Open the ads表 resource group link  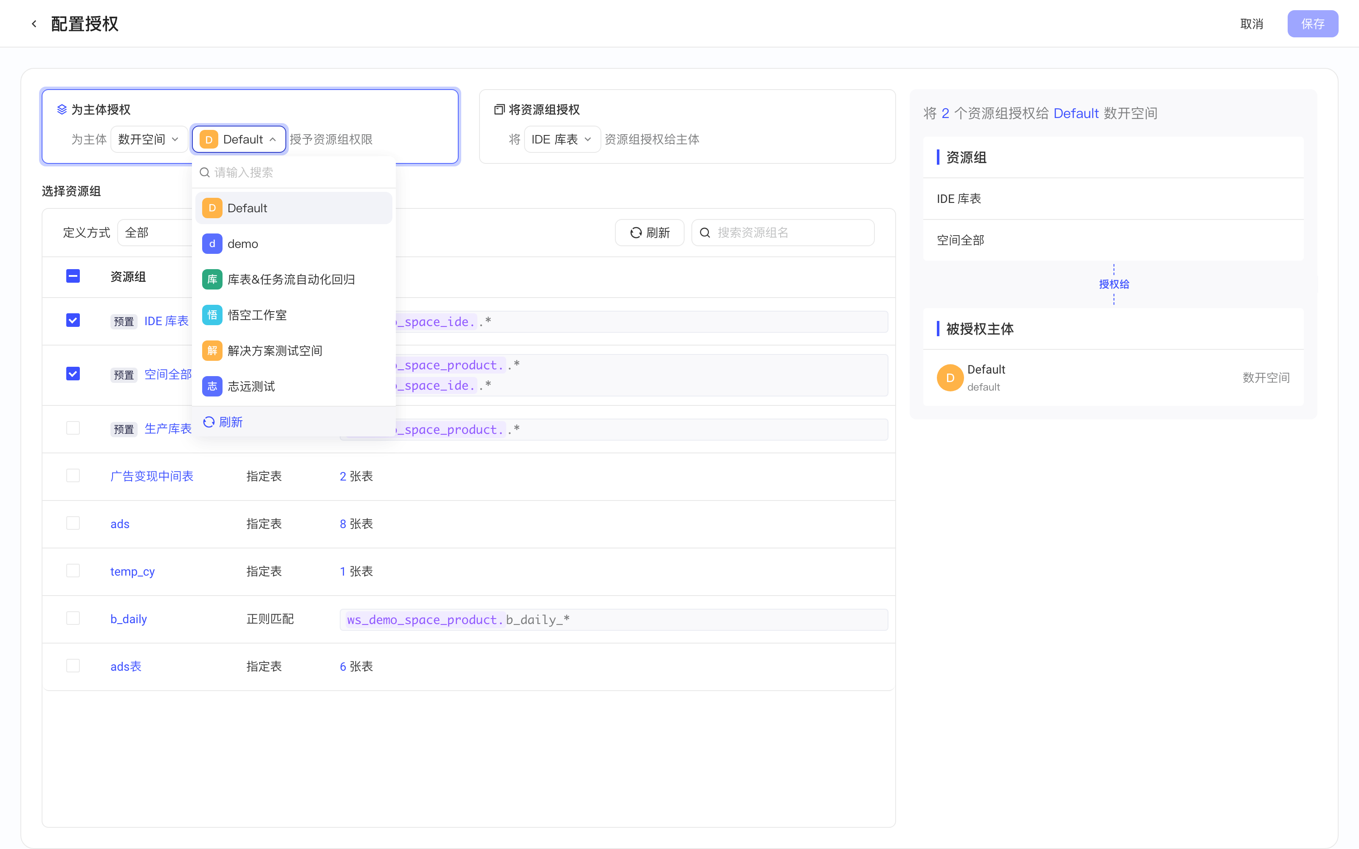coord(126,666)
